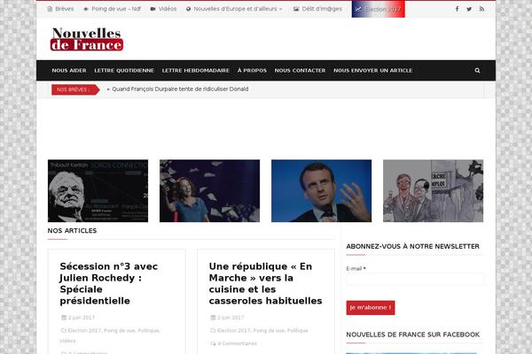Open the Élection 2017 tab

[x=378, y=9]
